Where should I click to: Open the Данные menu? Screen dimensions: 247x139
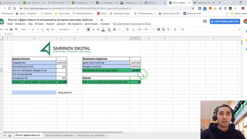[61, 24]
